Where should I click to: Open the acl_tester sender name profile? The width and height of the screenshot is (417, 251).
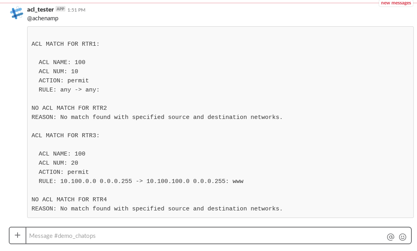[x=40, y=9]
